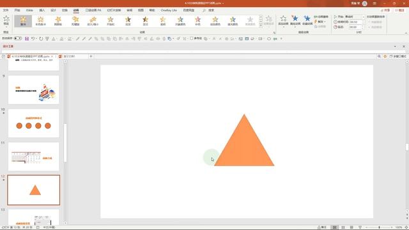Image resolution: width=409 pixels, height=230 pixels.
Task: Collapse the ribbon with the chevron
Action: [406, 33]
